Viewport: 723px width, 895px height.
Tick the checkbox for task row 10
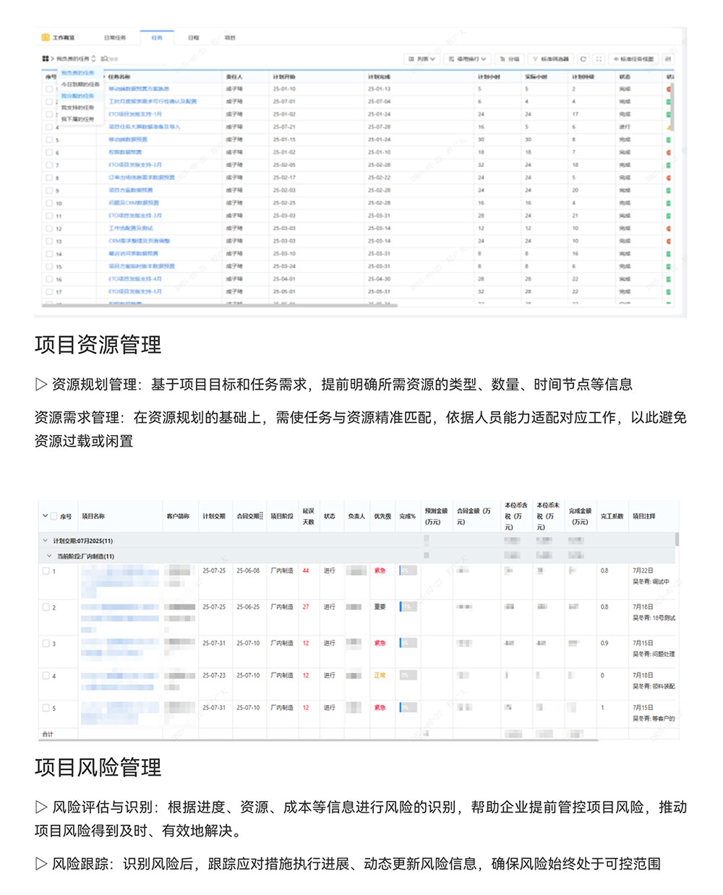click(x=49, y=203)
